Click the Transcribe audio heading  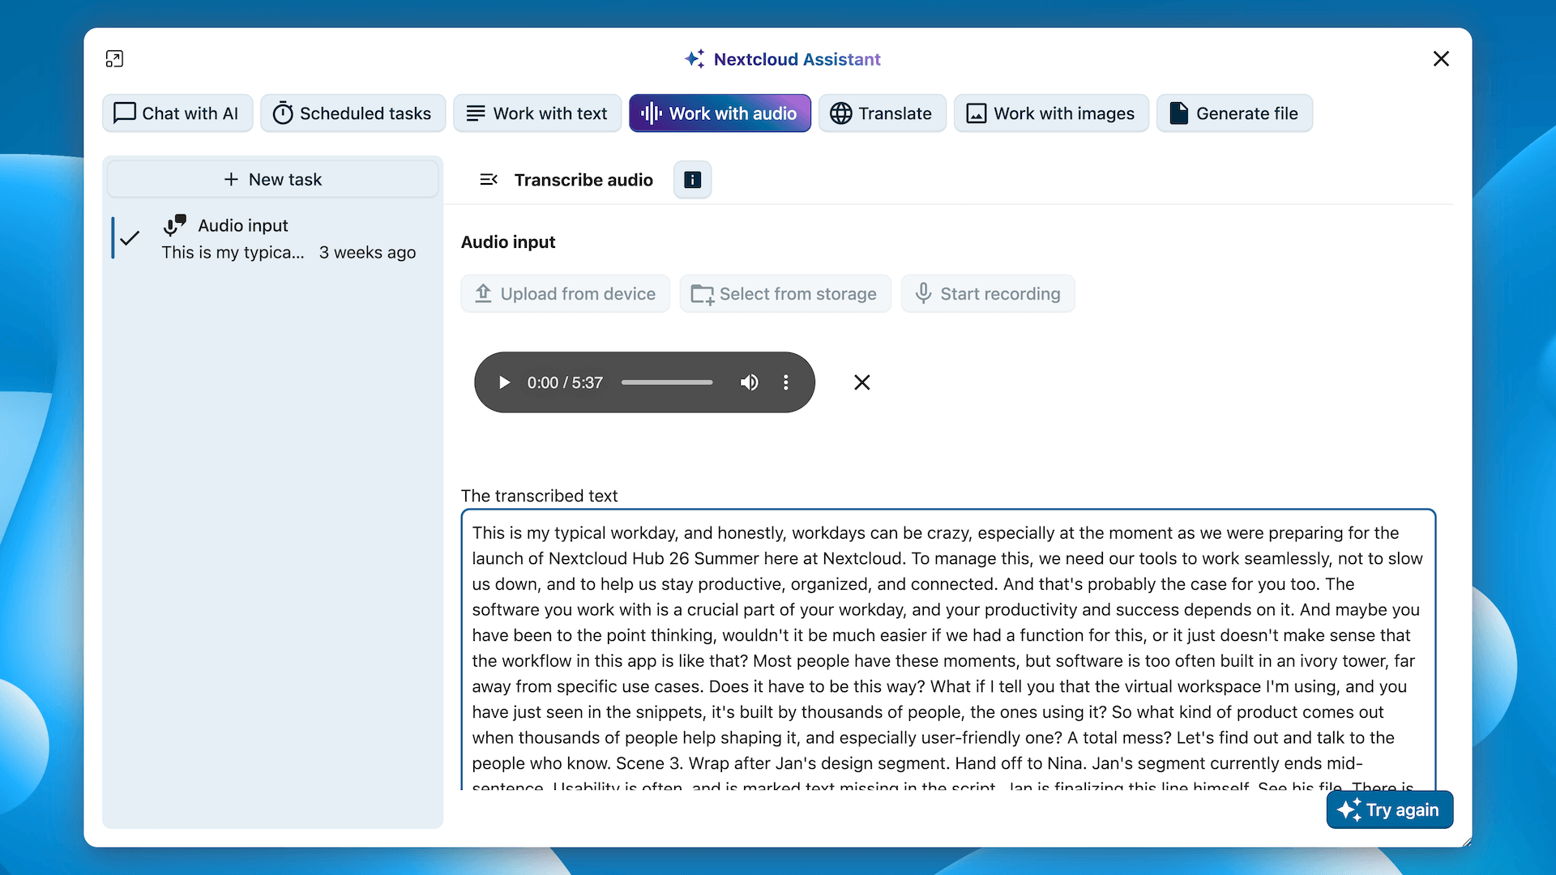[x=583, y=180]
